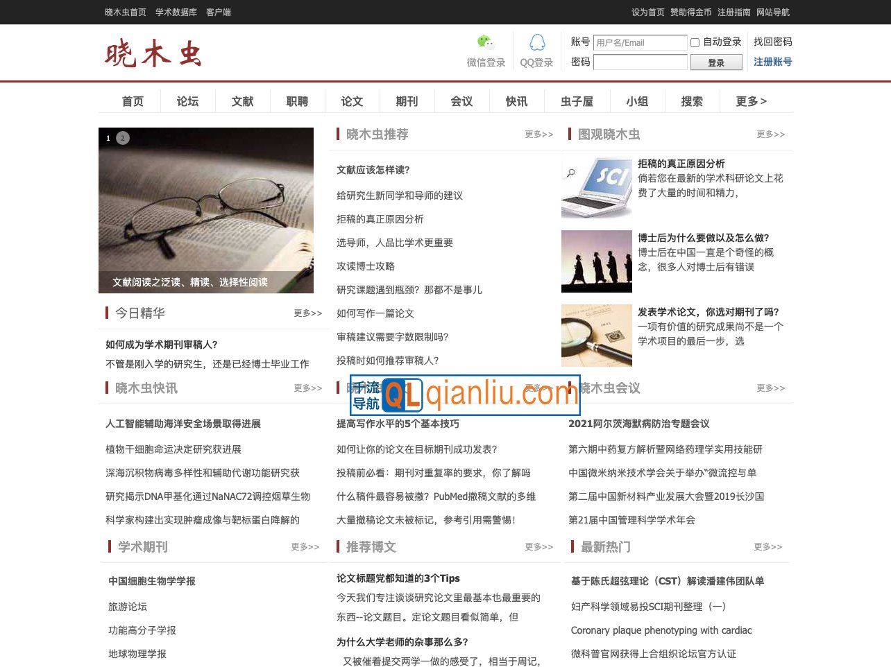Expand the 更多> navigation menu
The image size is (891, 667).
point(751,101)
